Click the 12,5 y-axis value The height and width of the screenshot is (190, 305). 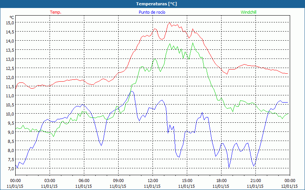click(x=10, y=68)
